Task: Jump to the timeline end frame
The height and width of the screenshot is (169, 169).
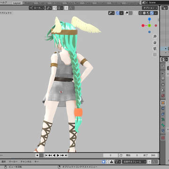Action: pyautogui.click(x=66, y=155)
